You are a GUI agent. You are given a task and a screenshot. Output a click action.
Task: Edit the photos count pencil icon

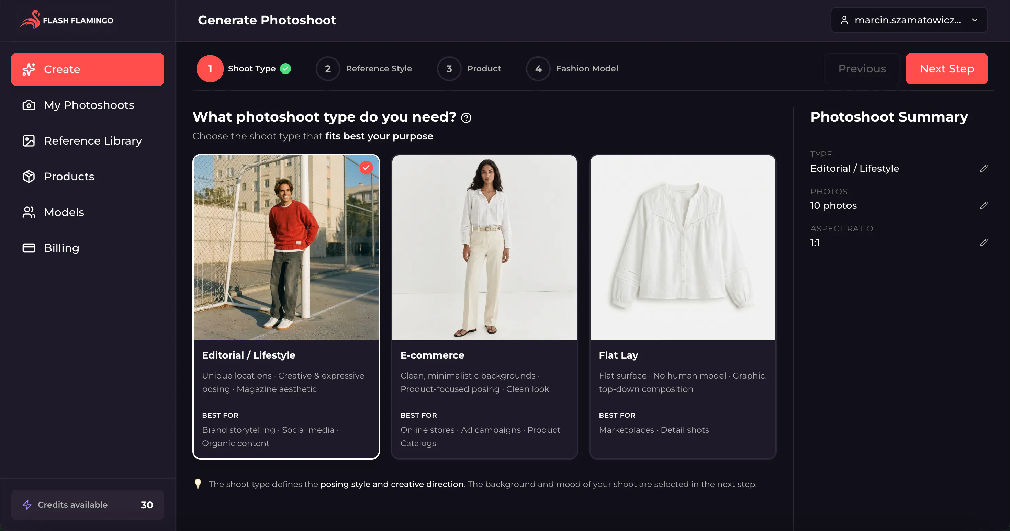984,205
